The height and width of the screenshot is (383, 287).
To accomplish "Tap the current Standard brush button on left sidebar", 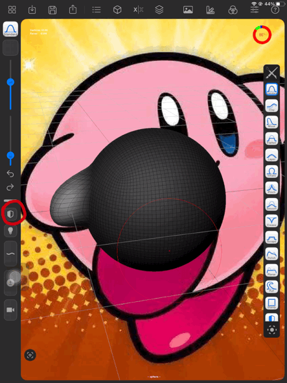I will click(x=10, y=29).
